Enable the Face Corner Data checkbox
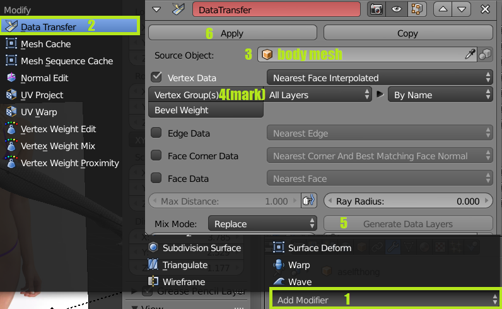 point(156,155)
